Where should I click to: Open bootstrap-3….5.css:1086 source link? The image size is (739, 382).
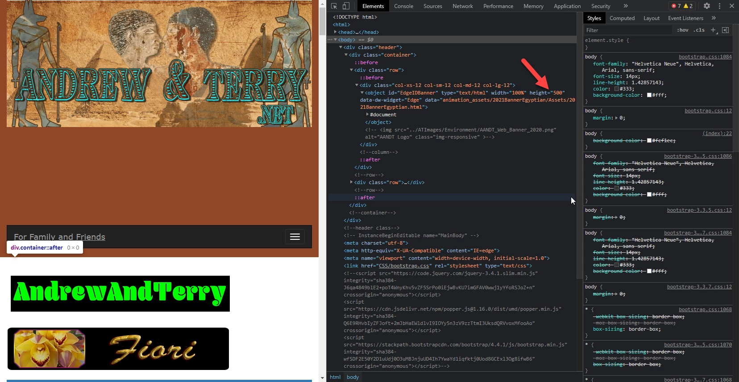[698, 156]
